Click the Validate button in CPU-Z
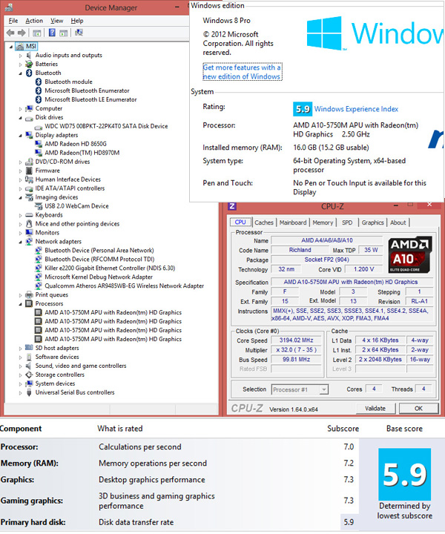The image size is (445, 534). [x=375, y=409]
